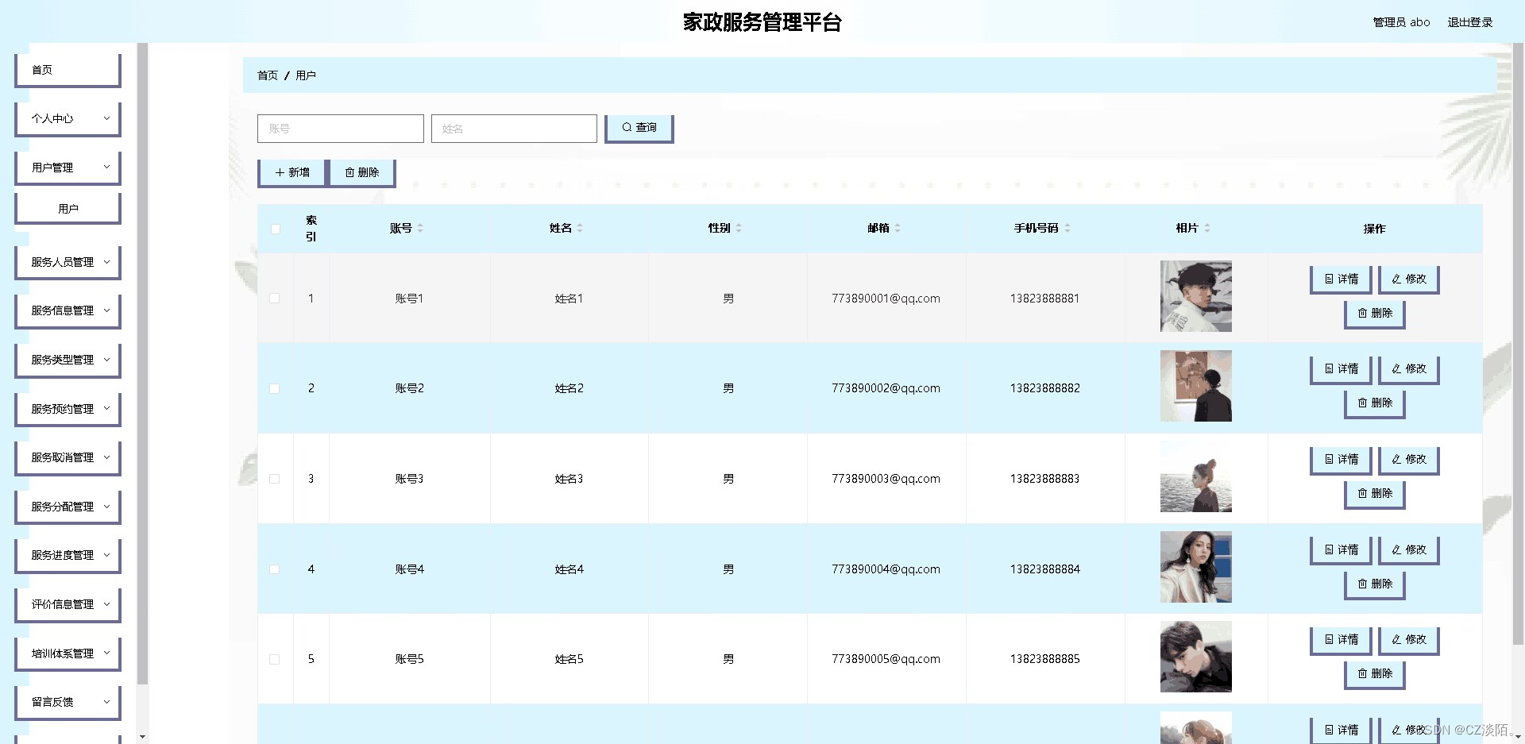This screenshot has height=744, width=1525.
Task: Check the row 4 checkbox
Action: point(275,569)
